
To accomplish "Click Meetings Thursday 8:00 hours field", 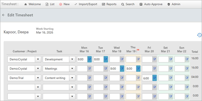I will click(x=131, y=69).
